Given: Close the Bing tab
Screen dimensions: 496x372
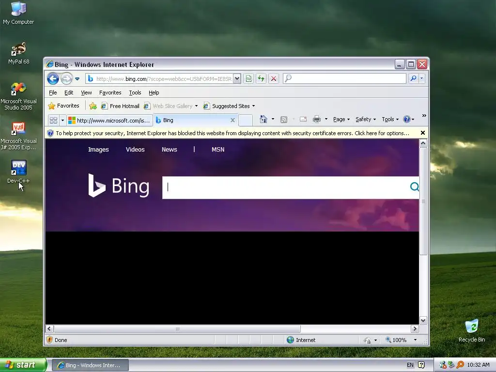Looking at the screenshot, I should 233,120.
